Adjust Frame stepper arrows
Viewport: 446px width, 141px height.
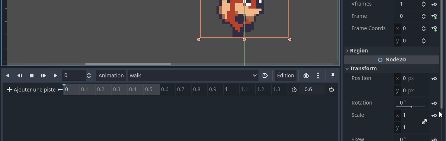(424, 16)
